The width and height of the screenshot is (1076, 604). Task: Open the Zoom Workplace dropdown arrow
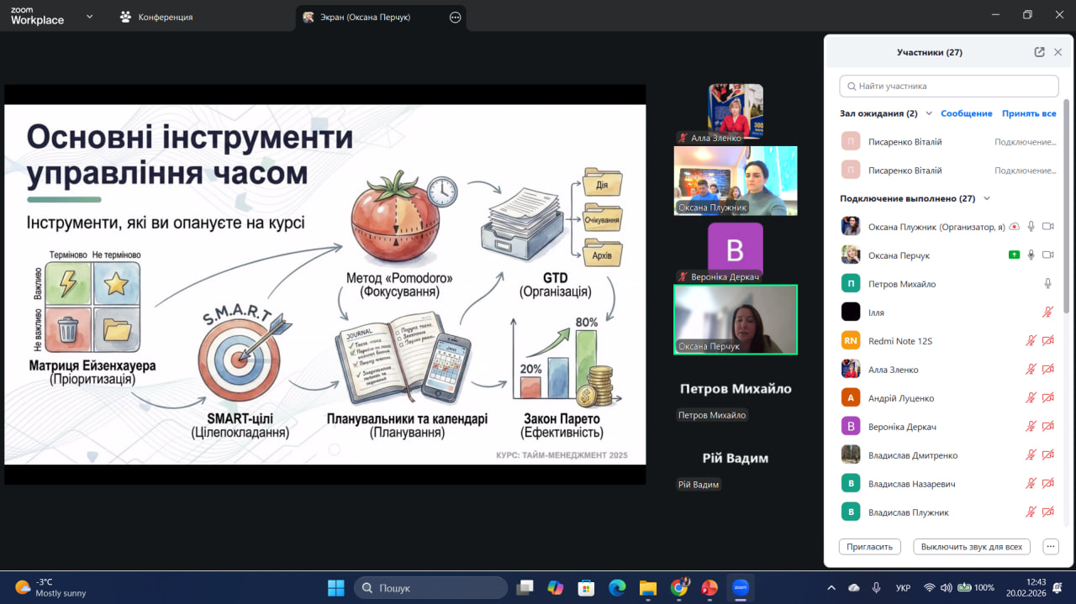click(x=90, y=17)
